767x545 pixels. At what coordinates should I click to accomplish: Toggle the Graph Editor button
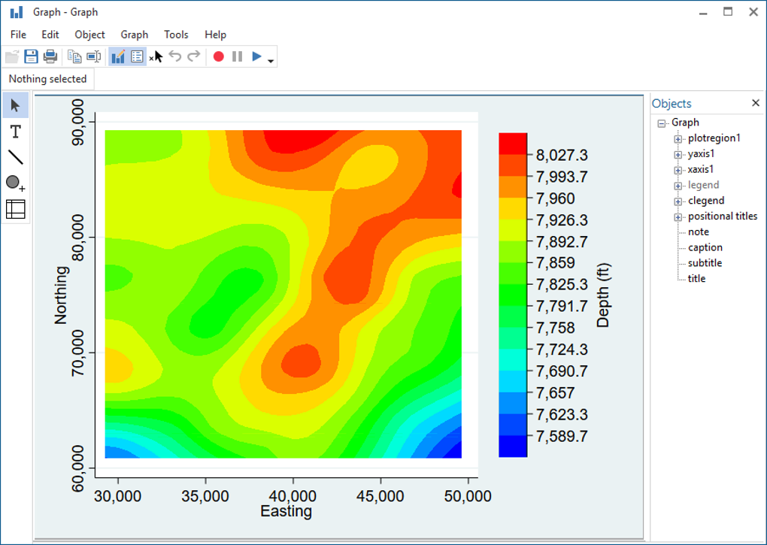click(118, 56)
